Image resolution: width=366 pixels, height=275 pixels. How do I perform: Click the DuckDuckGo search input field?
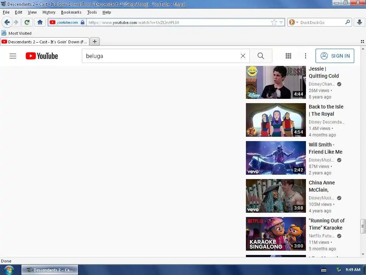pos(322,23)
